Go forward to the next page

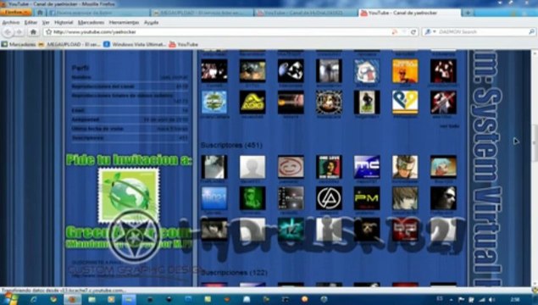[19, 32]
